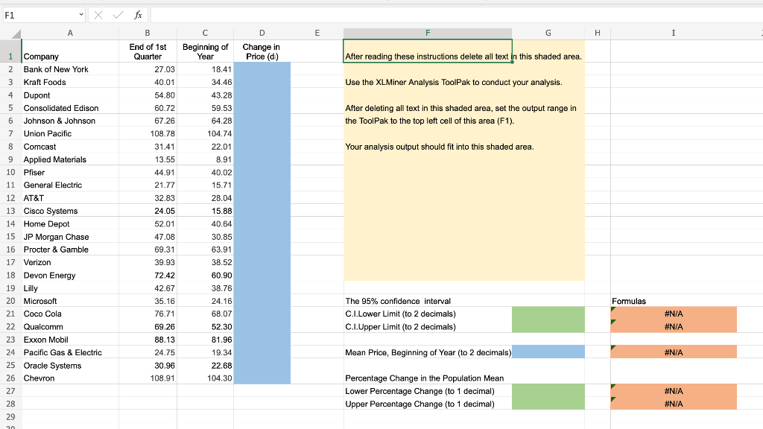Select the 'Johnson & Johnson' cell
The width and height of the screenshot is (763, 429).
coord(70,121)
